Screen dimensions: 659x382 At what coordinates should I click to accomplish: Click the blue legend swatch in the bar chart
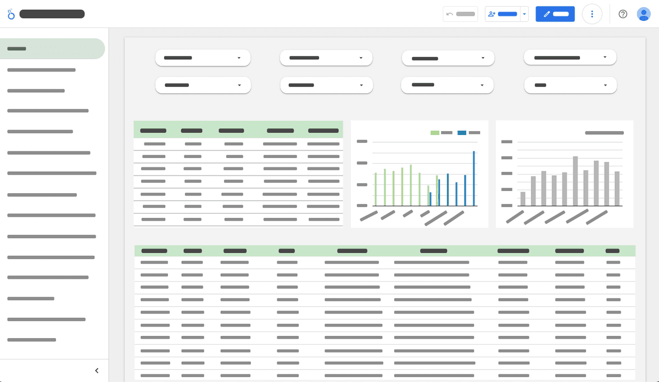(x=462, y=133)
